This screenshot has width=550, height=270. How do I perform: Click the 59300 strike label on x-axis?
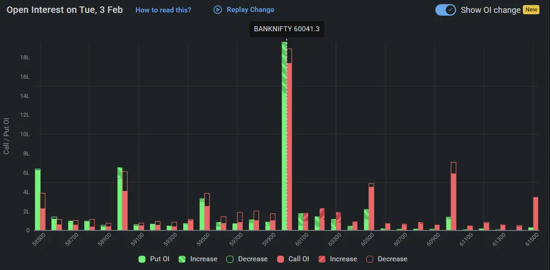coord(170,240)
